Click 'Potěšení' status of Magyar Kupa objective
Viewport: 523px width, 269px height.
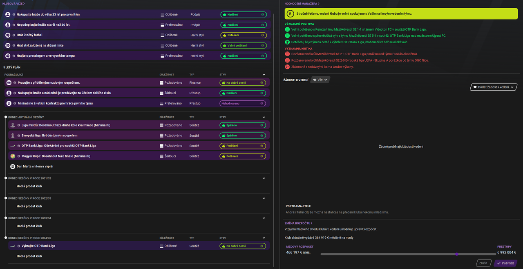243,156
